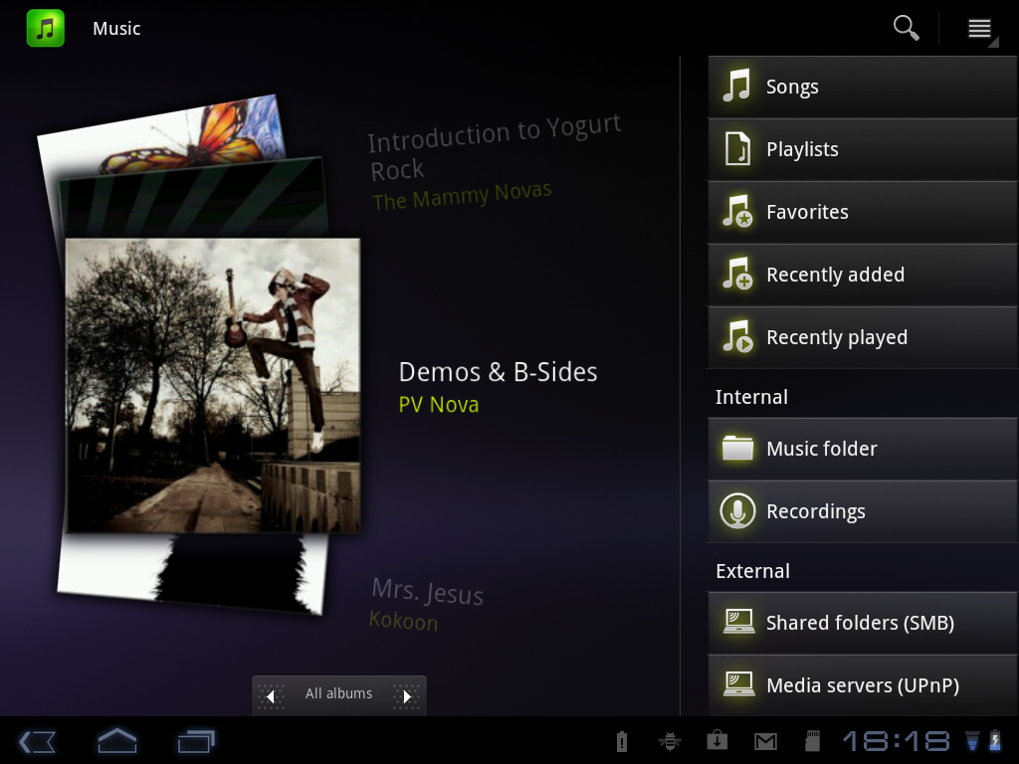1019x764 pixels.
Task: Select the Mrs. Jesus album title
Action: click(x=427, y=591)
